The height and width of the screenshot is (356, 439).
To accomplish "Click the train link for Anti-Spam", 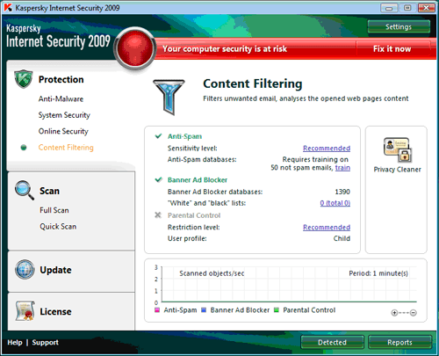I will [342, 168].
